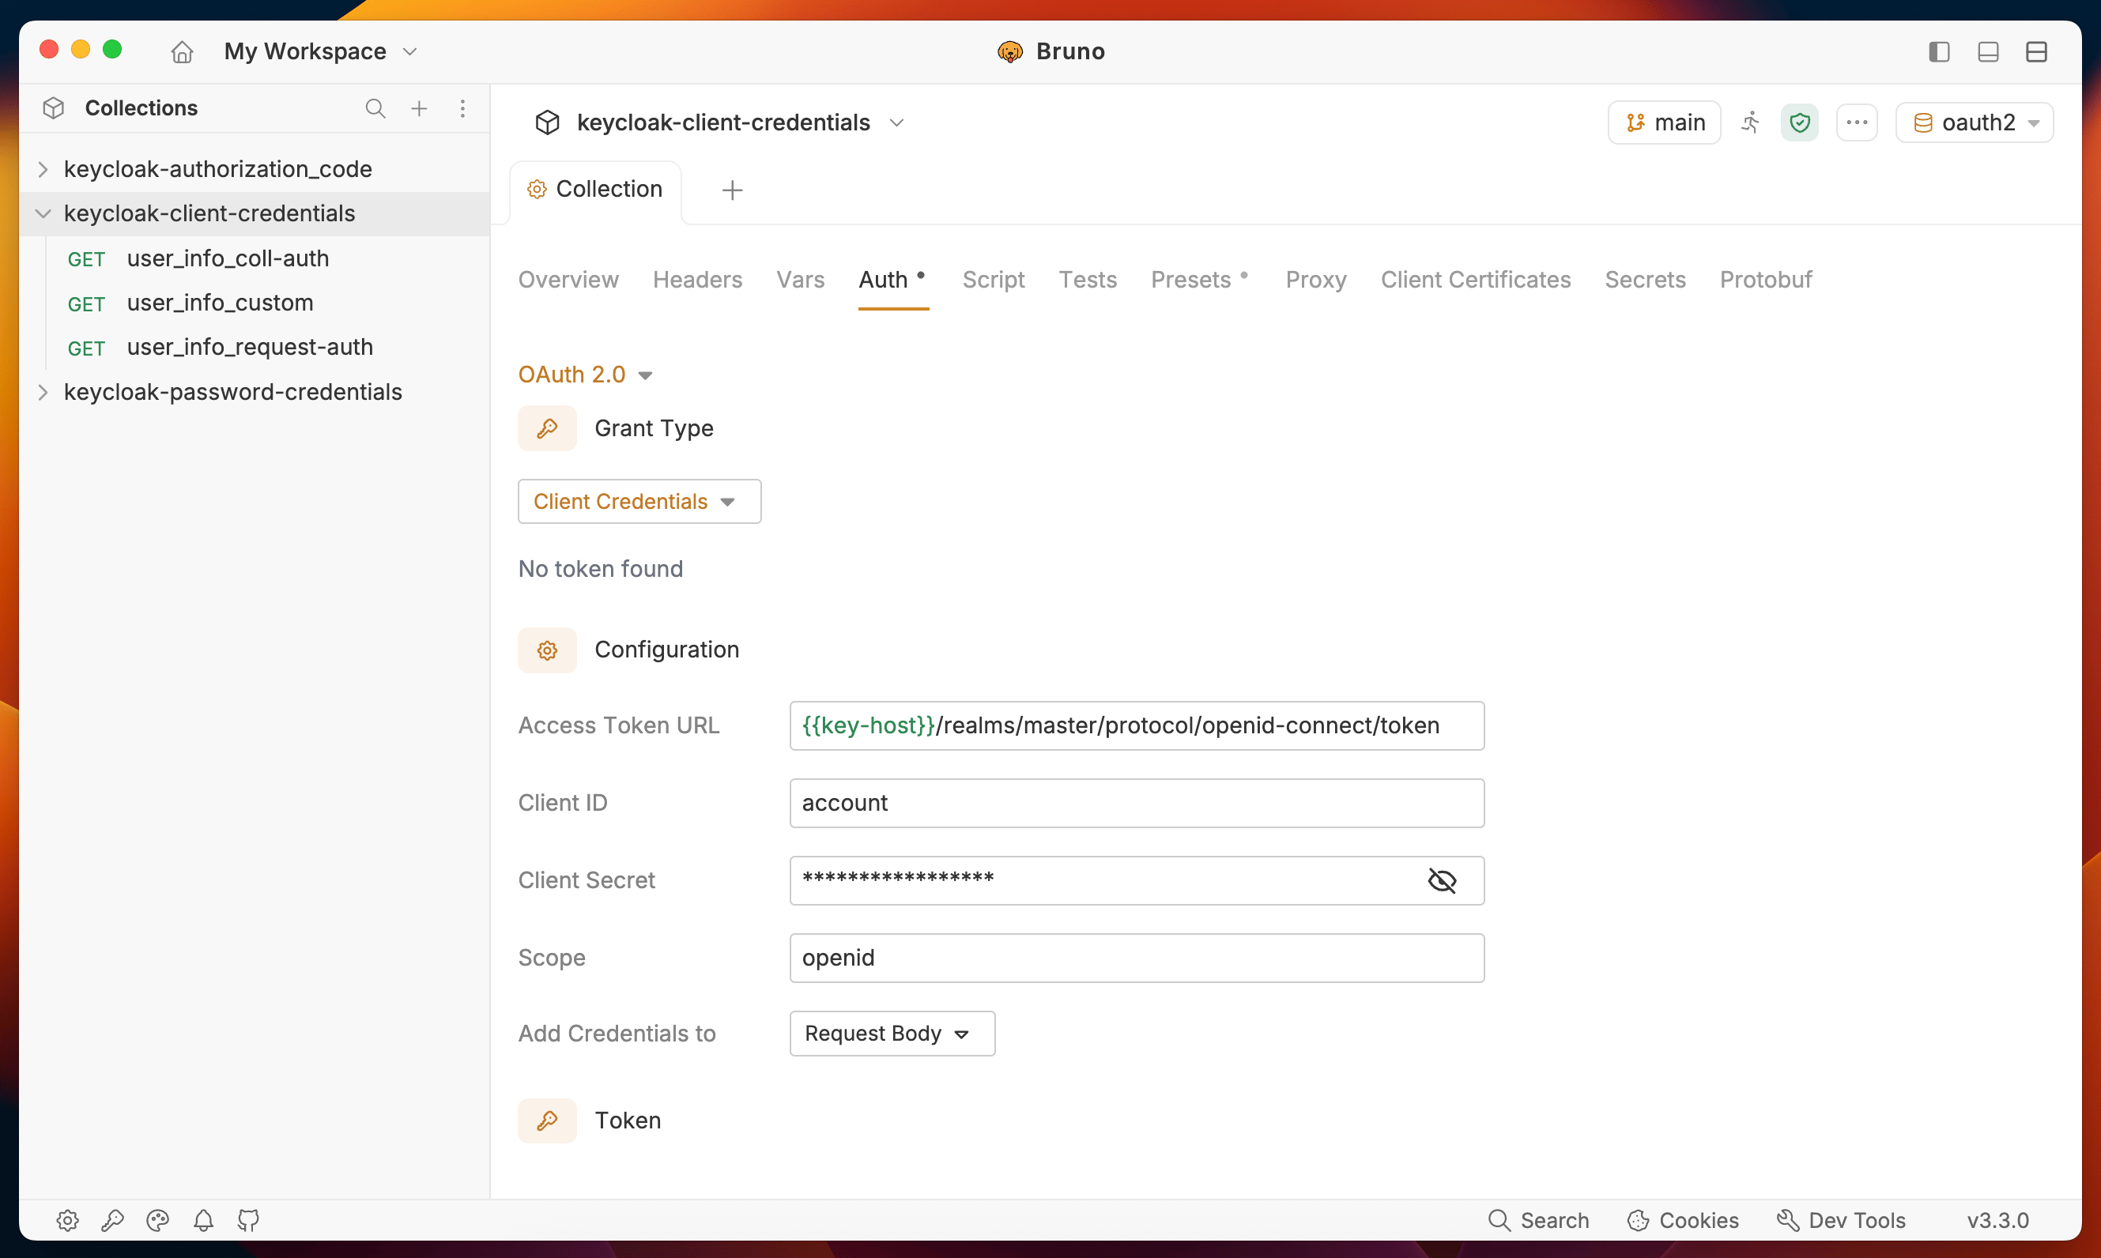The image size is (2101, 1258).
Task: Click the Collections cube icon
Action: pyautogui.click(x=54, y=108)
